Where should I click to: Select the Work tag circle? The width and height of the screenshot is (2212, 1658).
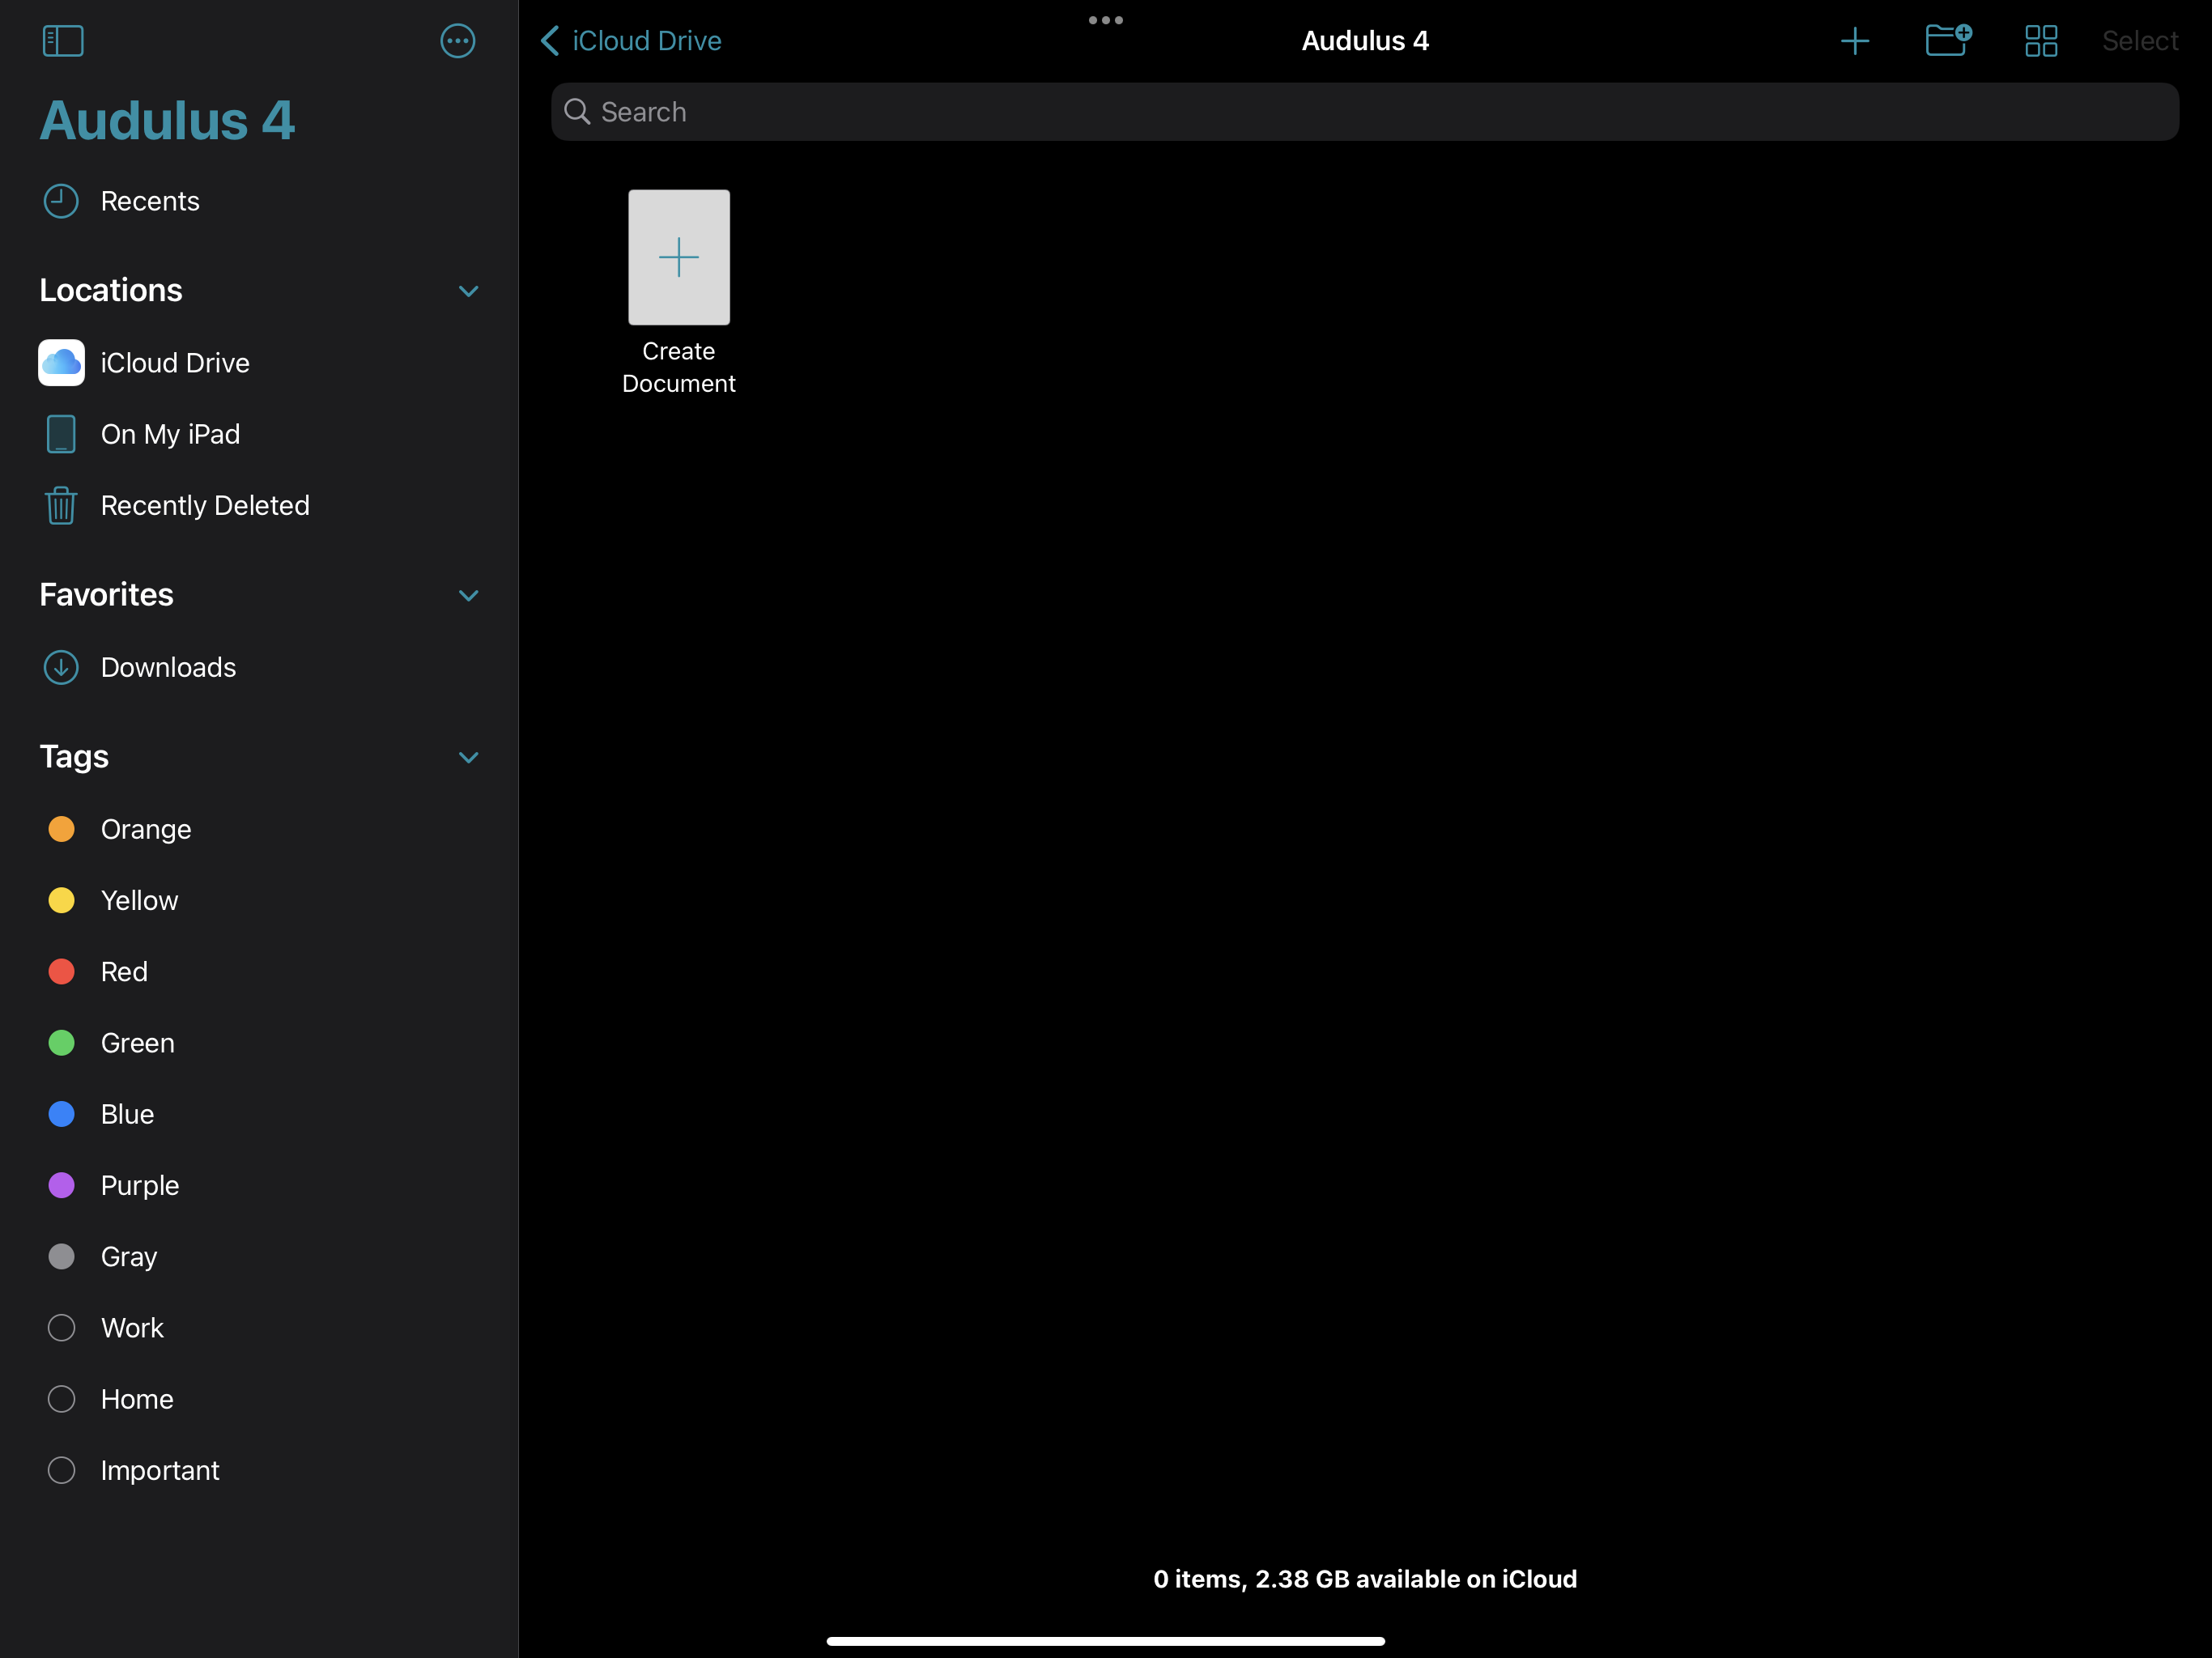[62, 1328]
